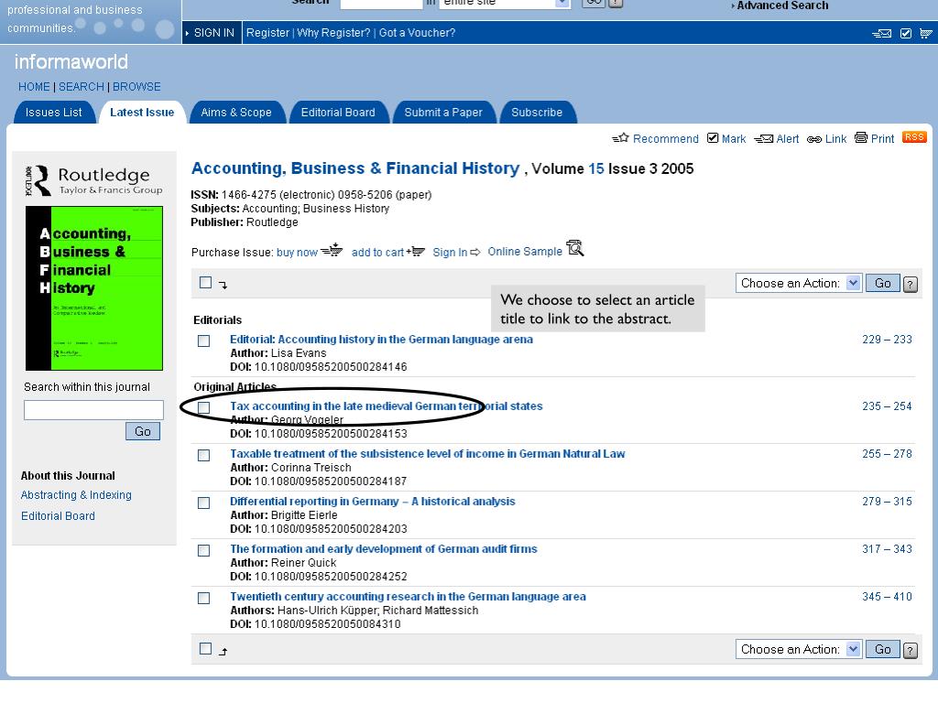
Task: Click the Mark checkbox icon
Action: pos(713,138)
